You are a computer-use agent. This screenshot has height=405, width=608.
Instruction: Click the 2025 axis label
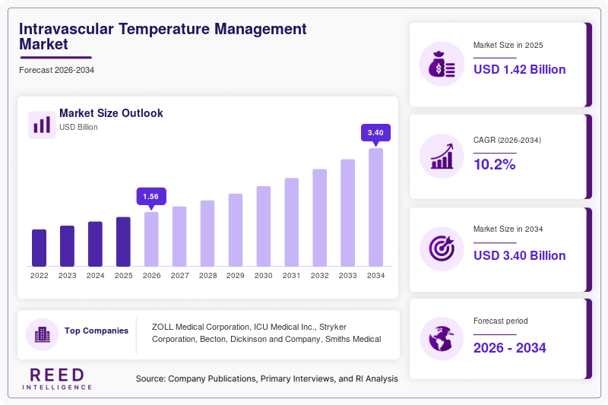pos(123,276)
